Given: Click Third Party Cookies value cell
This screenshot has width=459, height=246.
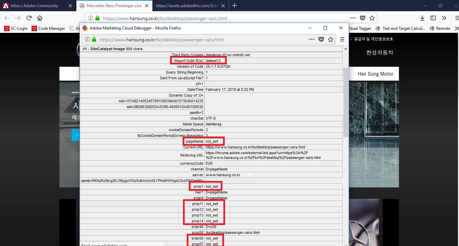Looking at the screenshot, I should pos(274,55).
